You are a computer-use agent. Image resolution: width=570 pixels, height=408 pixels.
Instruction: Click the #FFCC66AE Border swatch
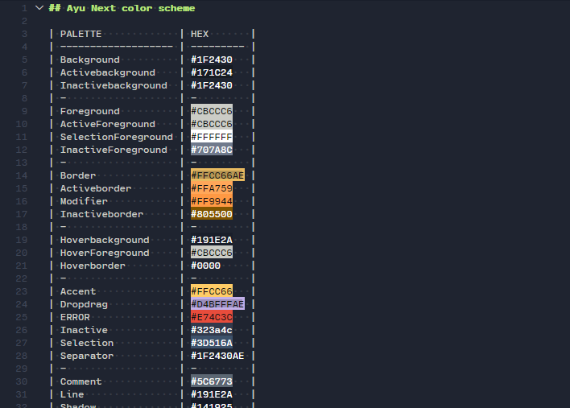point(217,175)
